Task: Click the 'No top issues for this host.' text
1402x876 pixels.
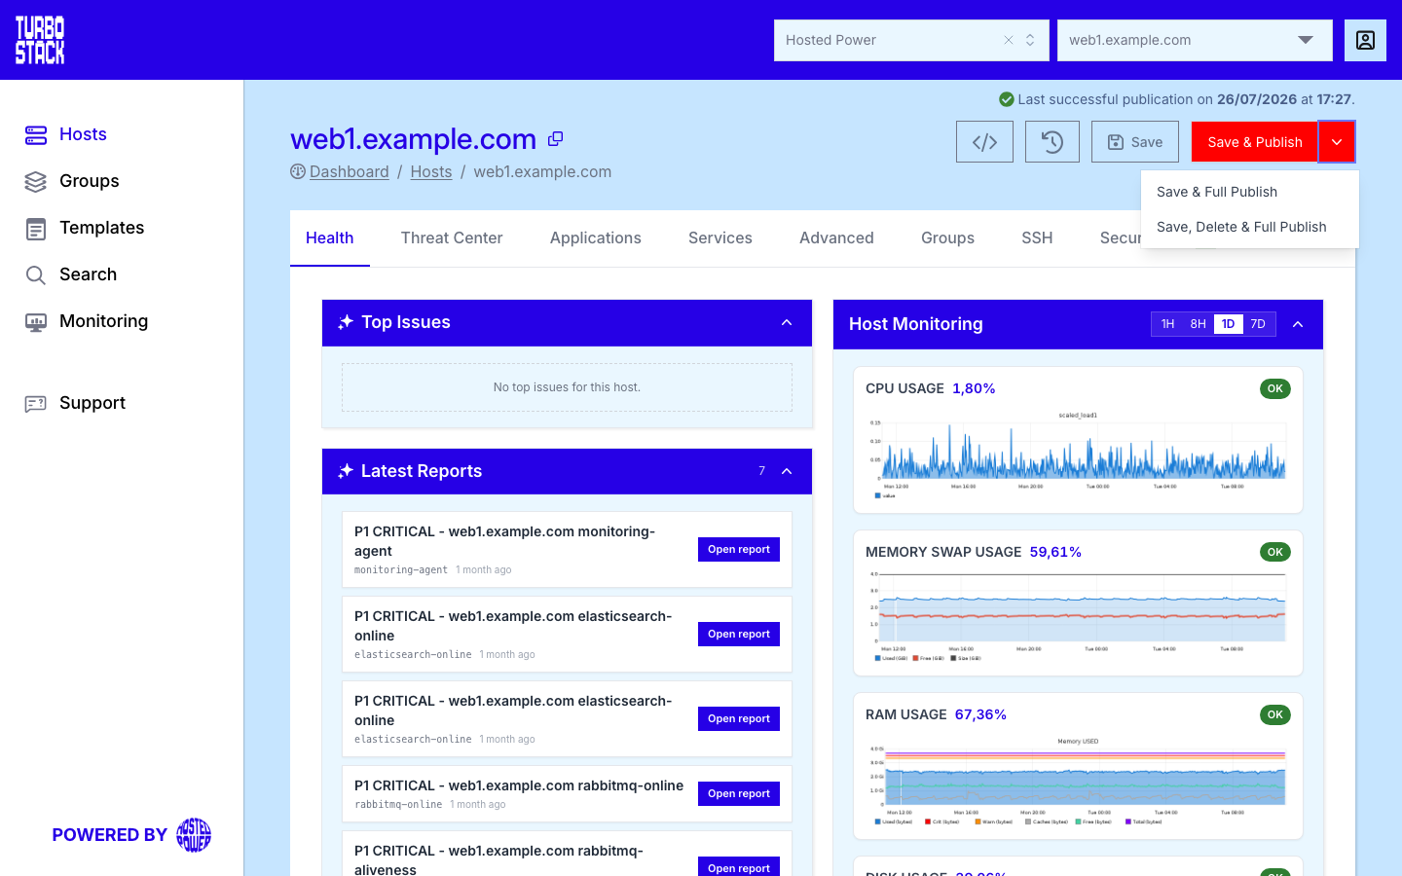Action: click(x=567, y=387)
